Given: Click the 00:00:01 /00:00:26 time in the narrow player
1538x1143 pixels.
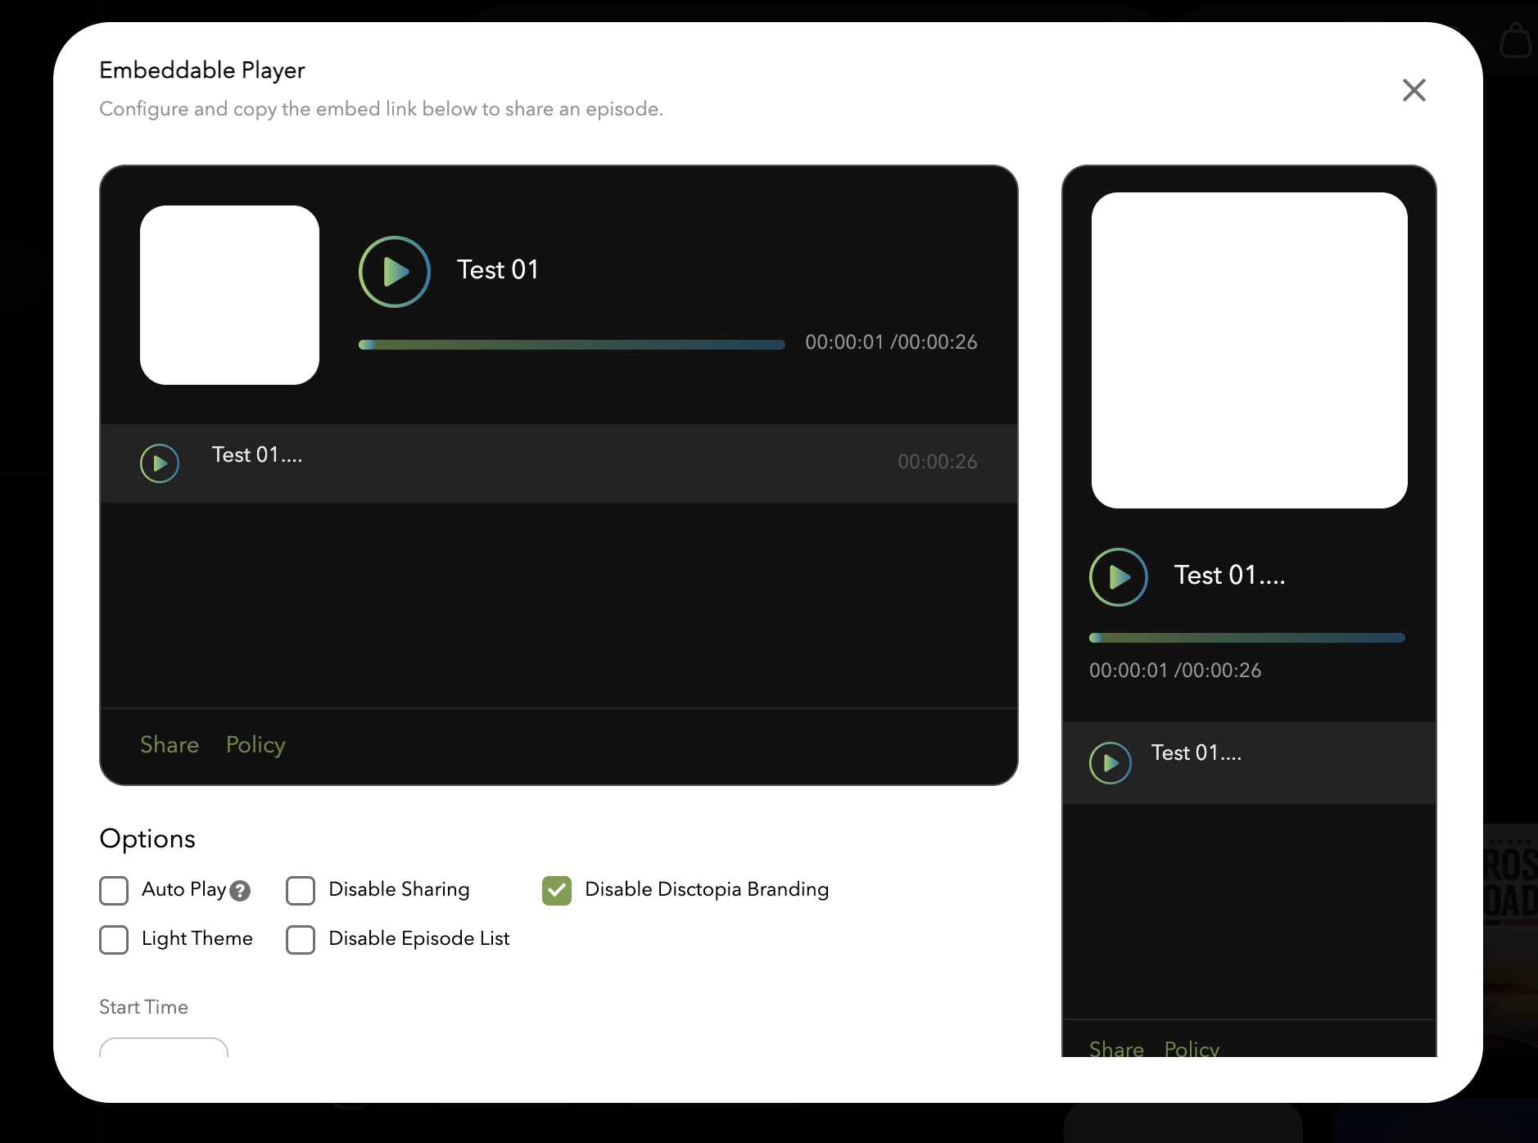Looking at the screenshot, I should pos(1175,671).
